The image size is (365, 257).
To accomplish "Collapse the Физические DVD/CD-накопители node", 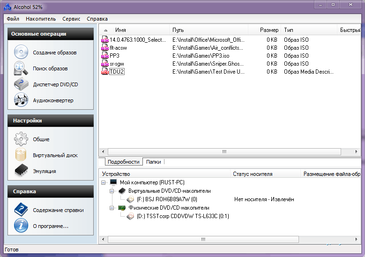I will [x=112, y=208].
